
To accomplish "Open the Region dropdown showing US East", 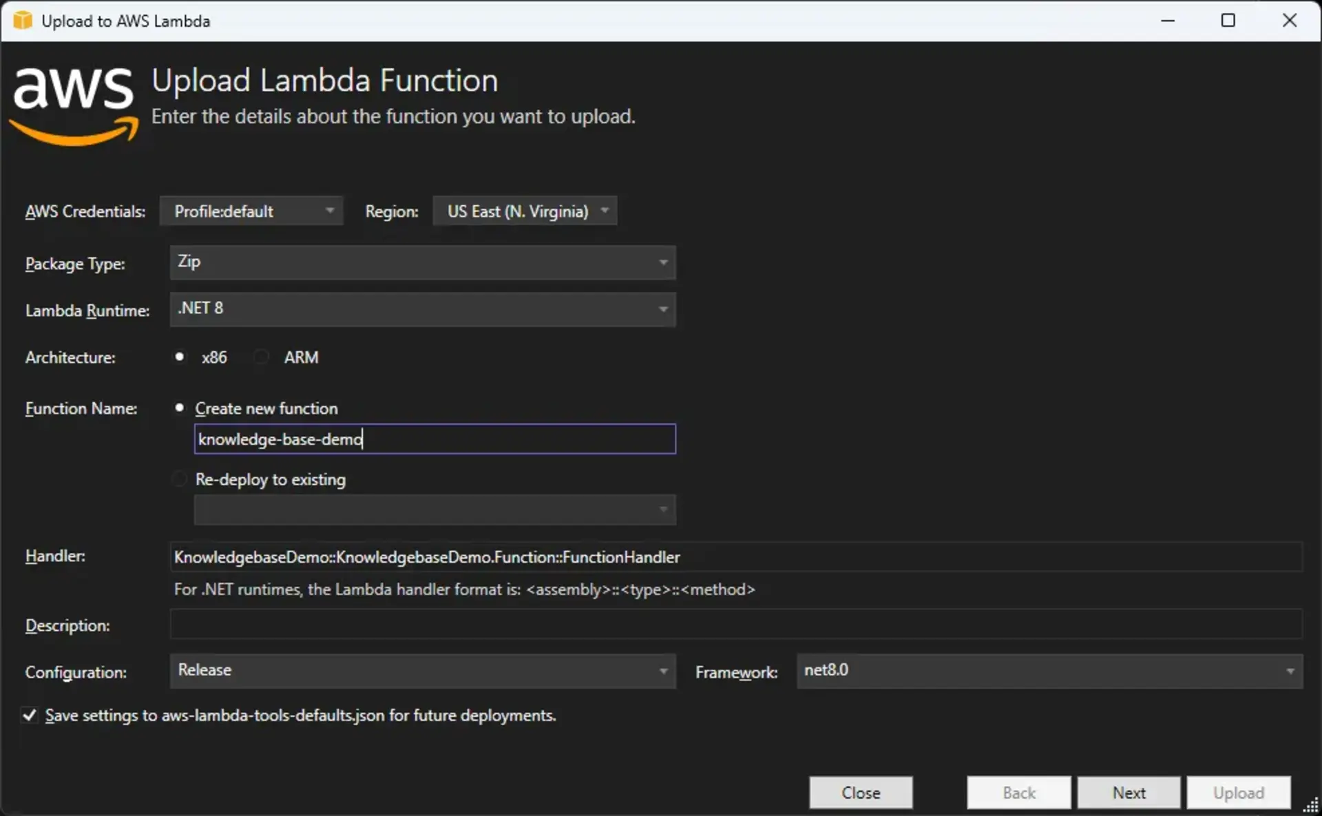I will [525, 211].
